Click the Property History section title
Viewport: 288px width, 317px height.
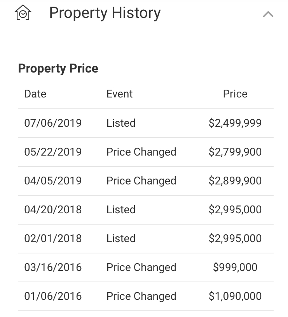[105, 13]
